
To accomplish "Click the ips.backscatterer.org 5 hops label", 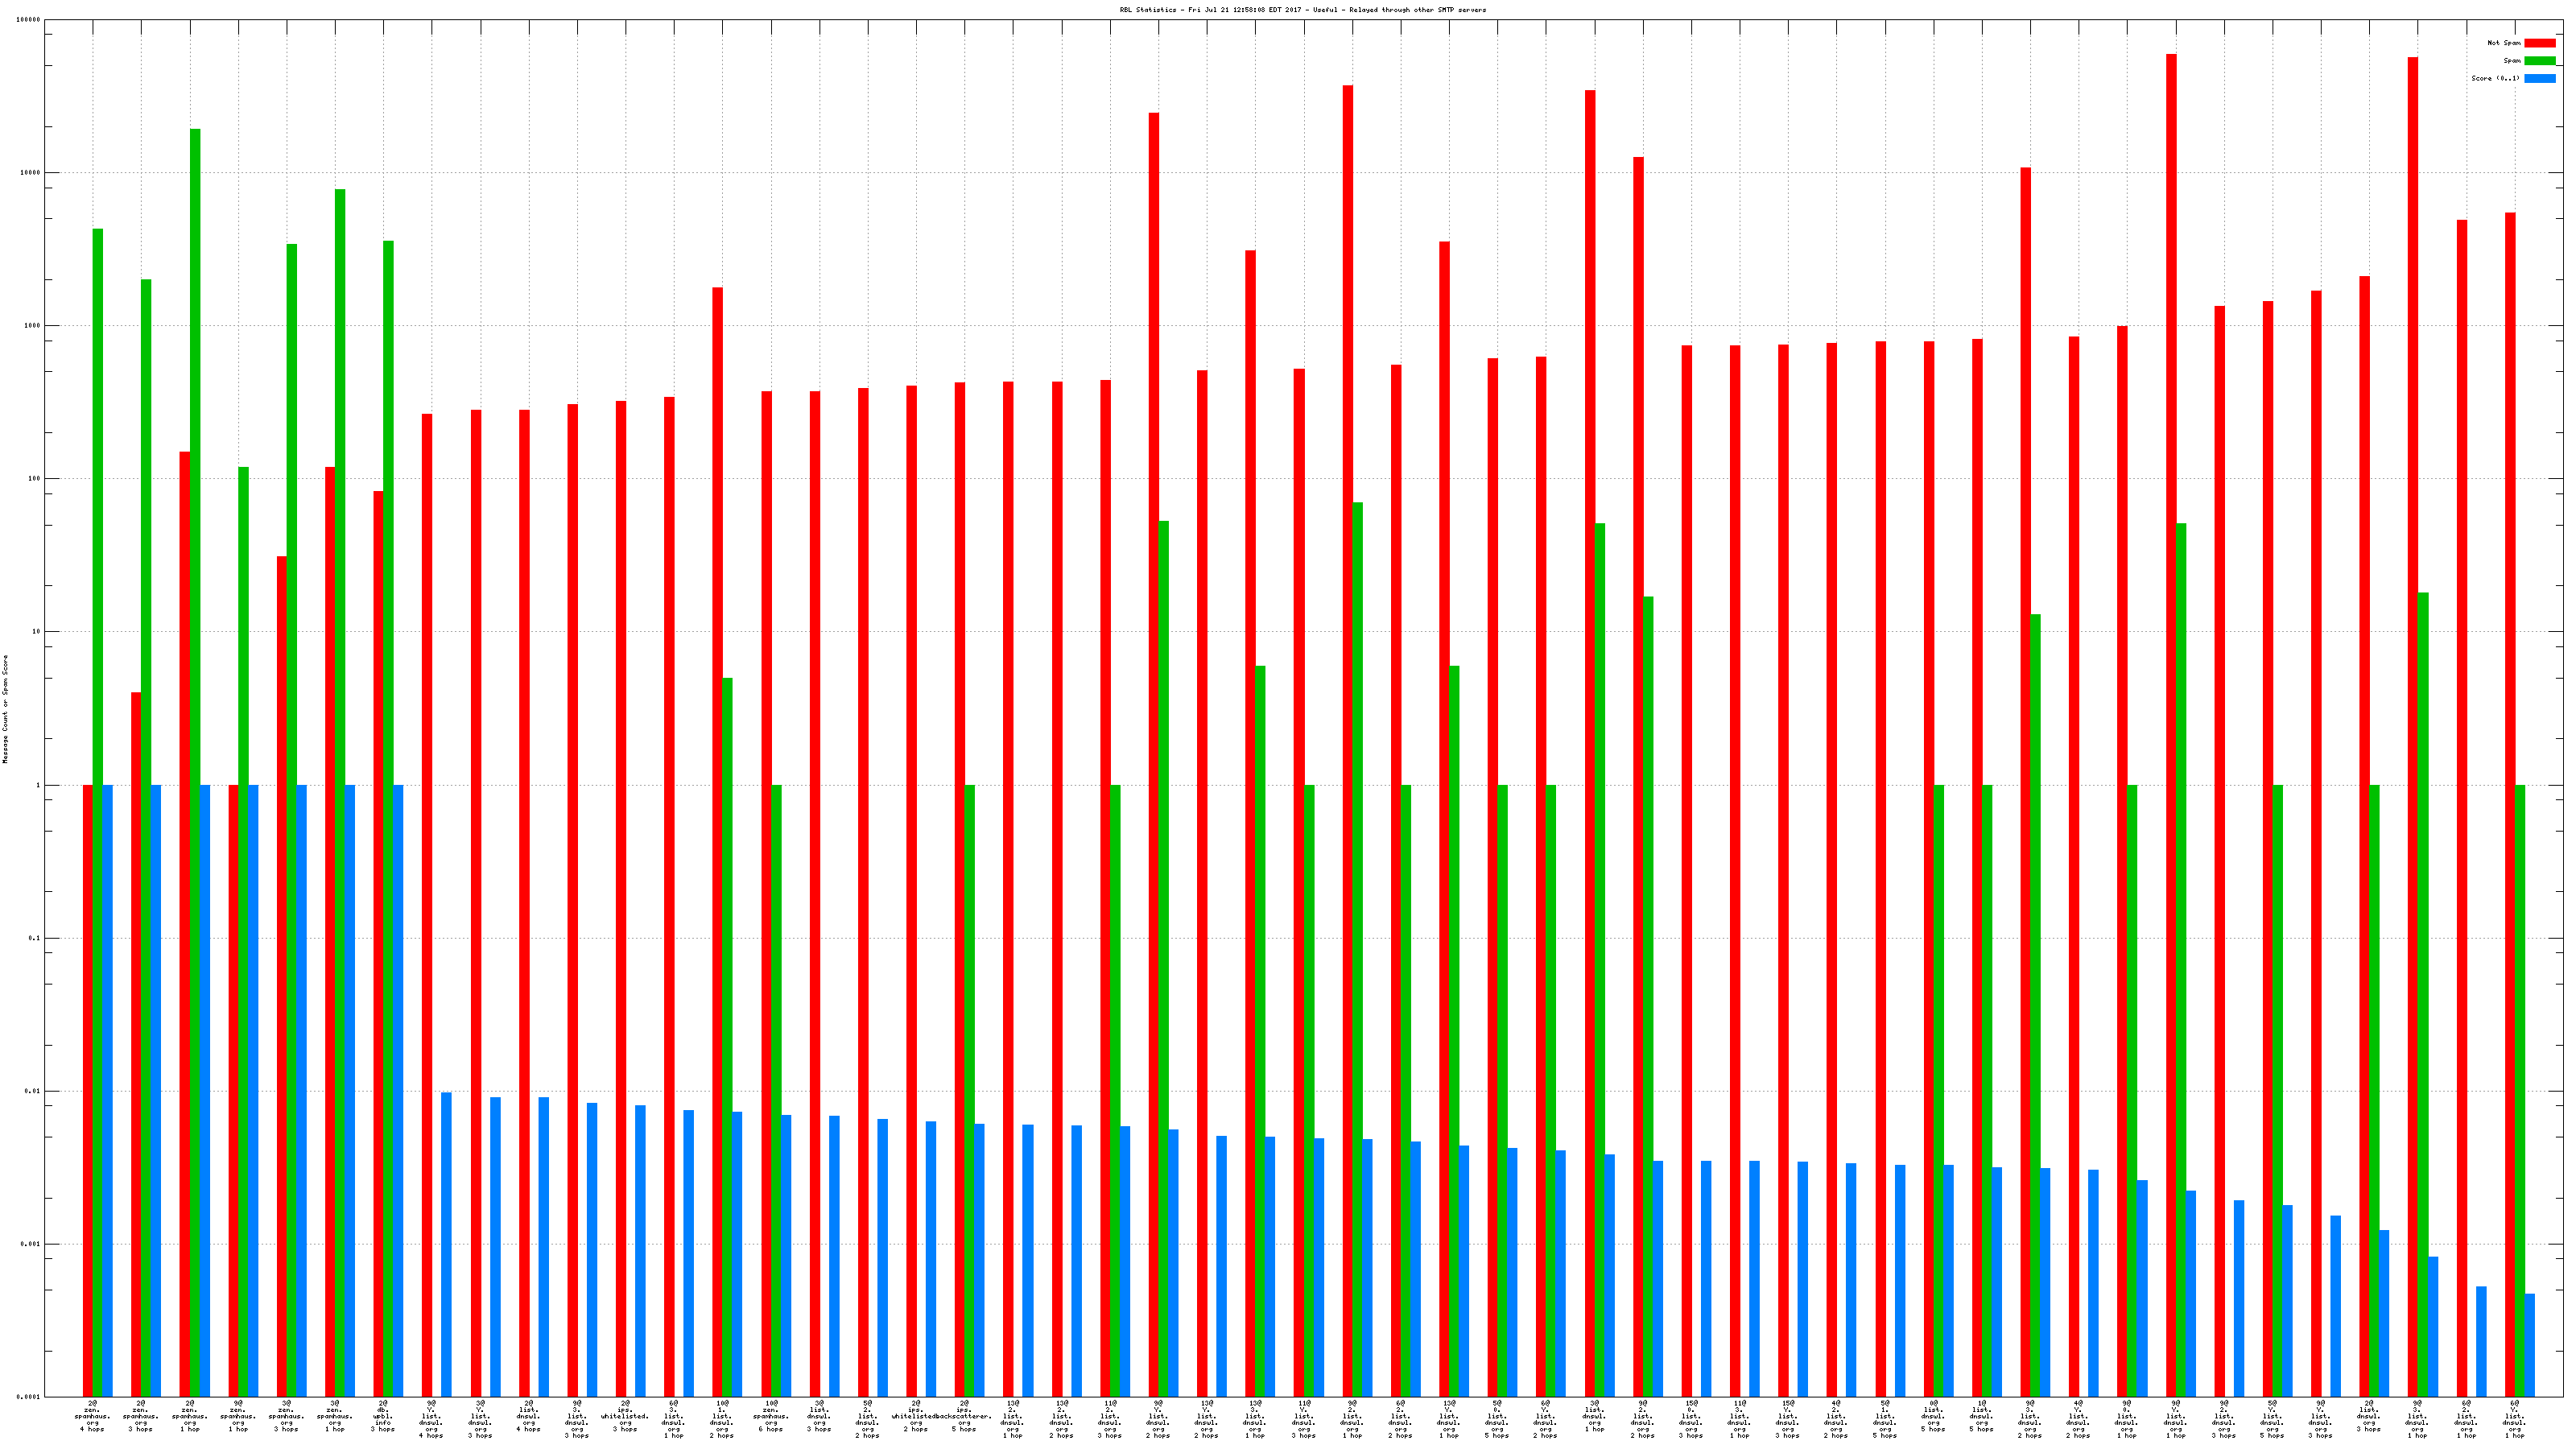I will coord(964,1416).
